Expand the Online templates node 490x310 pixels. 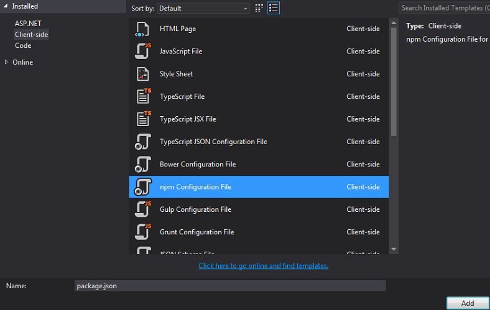coord(6,62)
